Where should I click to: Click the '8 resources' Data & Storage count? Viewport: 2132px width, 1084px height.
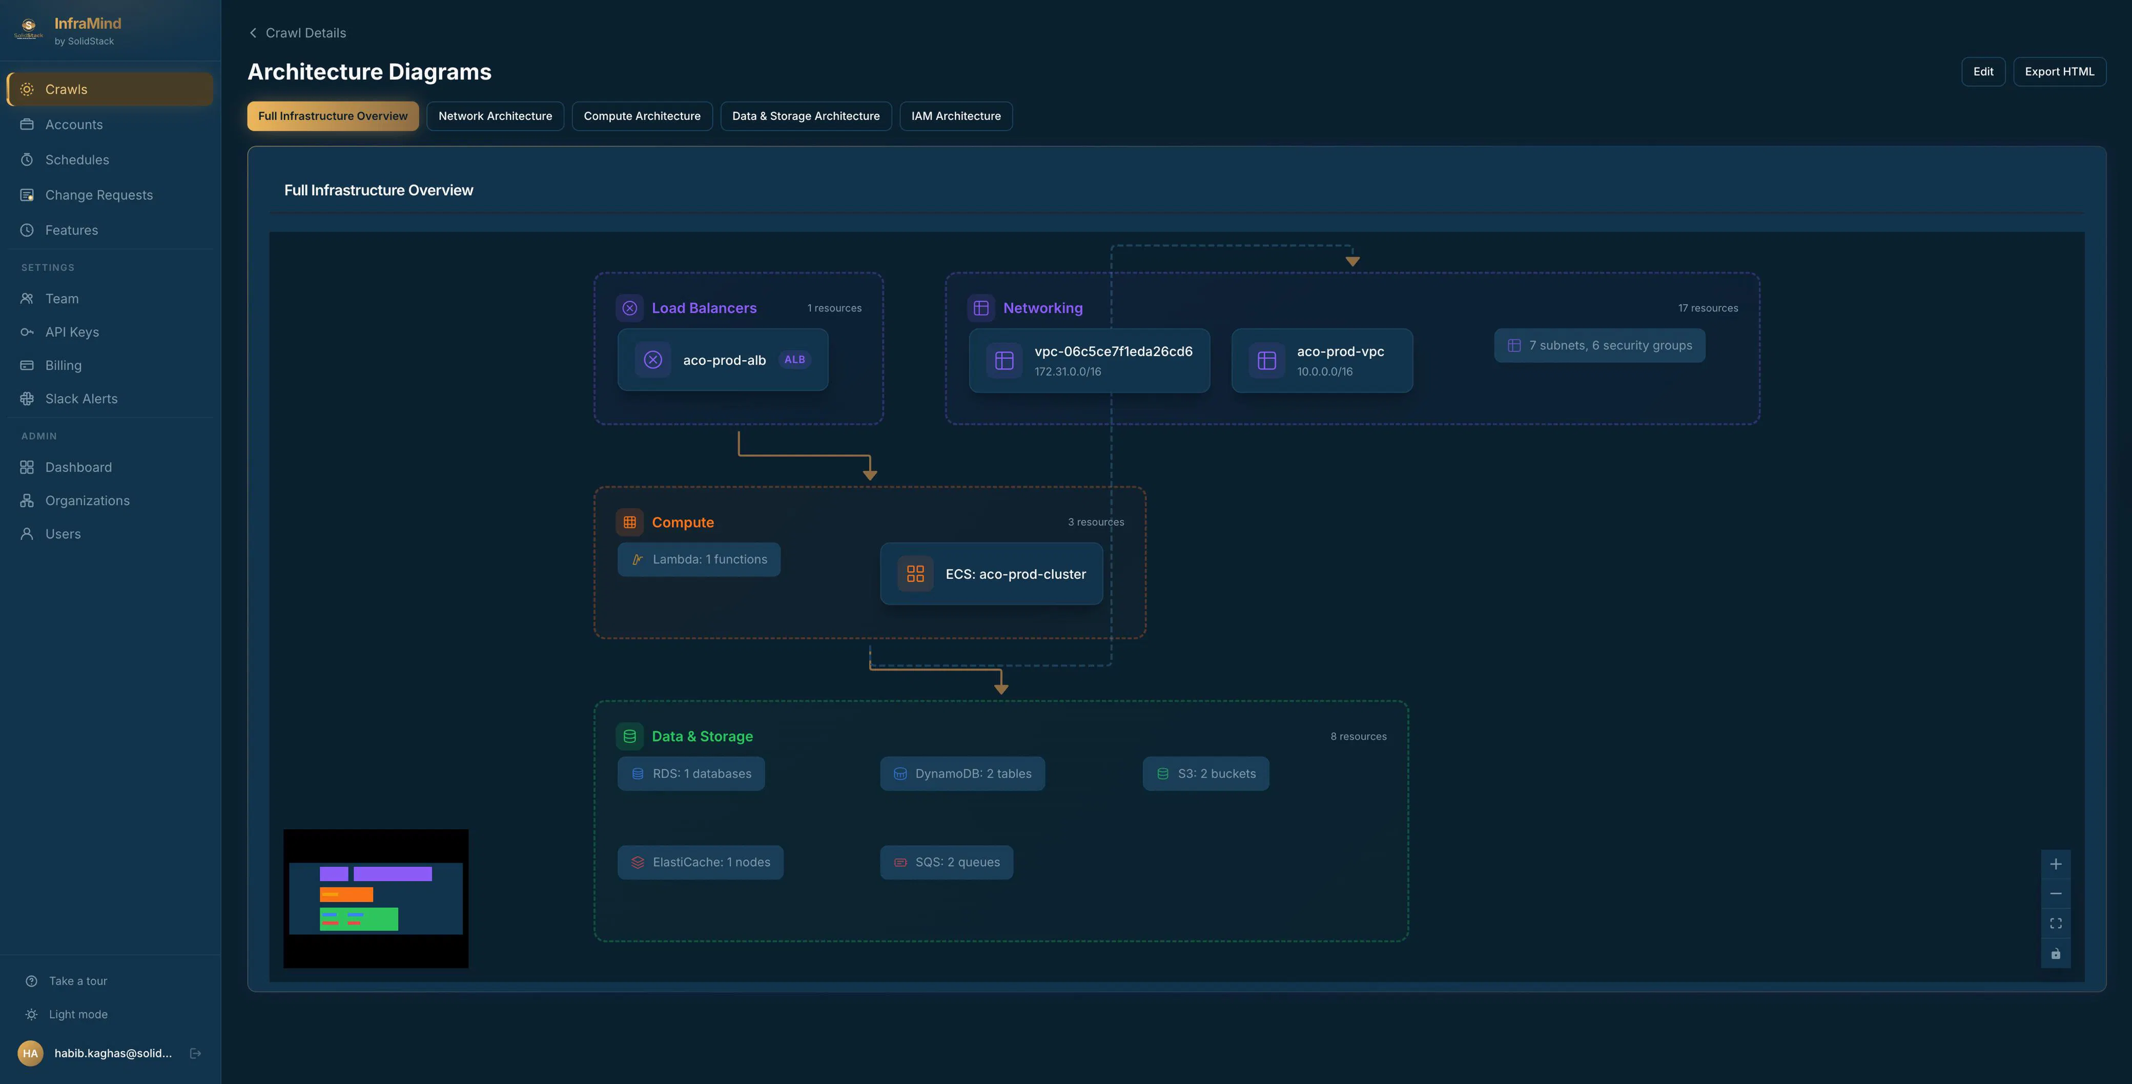tap(1358, 737)
